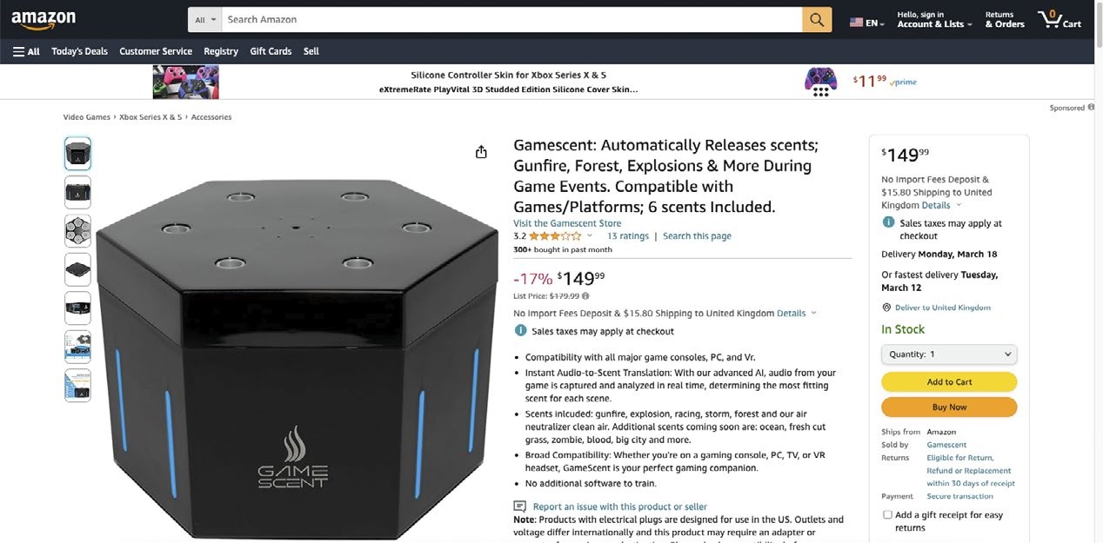This screenshot has width=1103, height=543.
Task: Click the Add to Cart button
Action: tap(949, 381)
